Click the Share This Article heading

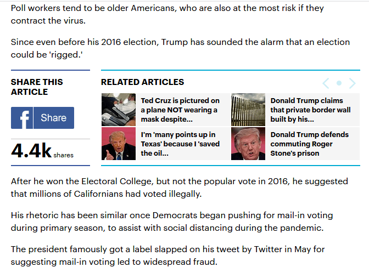point(37,87)
